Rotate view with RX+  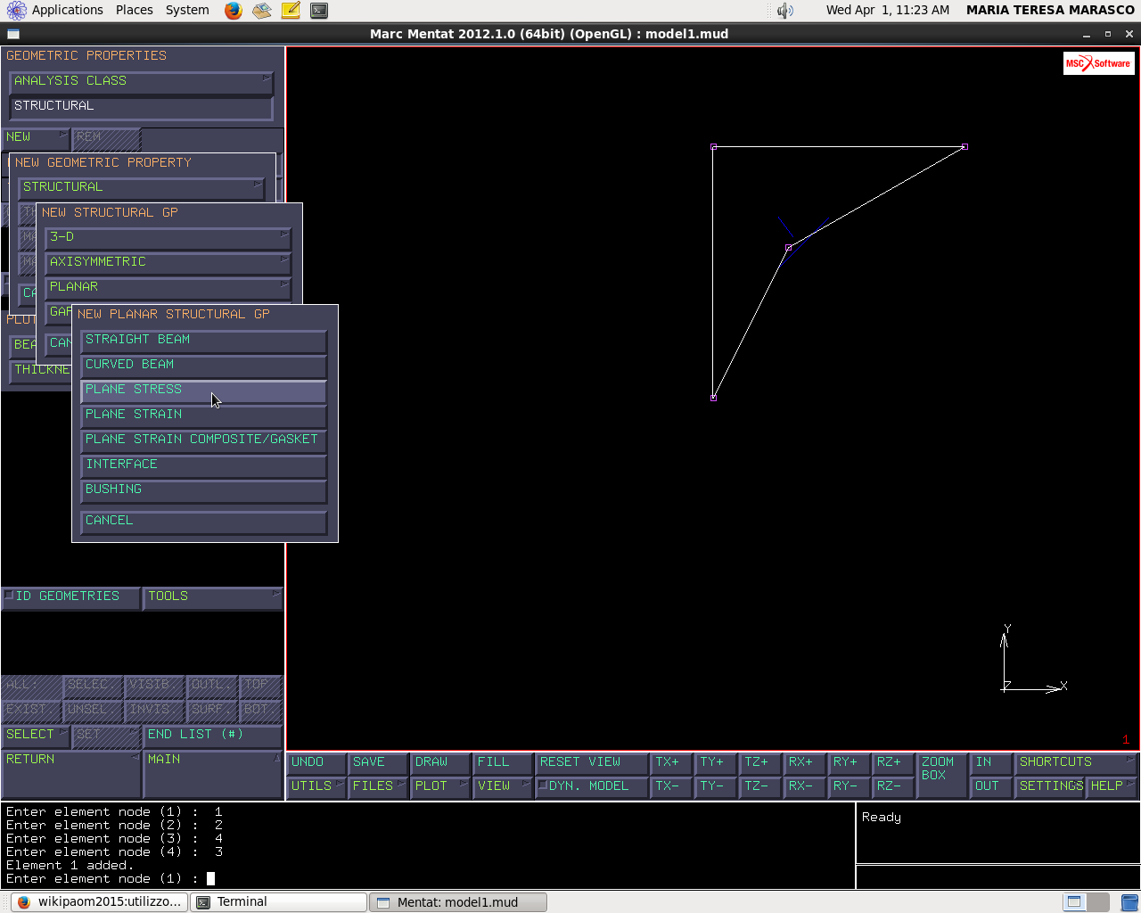pyautogui.click(x=804, y=762)
